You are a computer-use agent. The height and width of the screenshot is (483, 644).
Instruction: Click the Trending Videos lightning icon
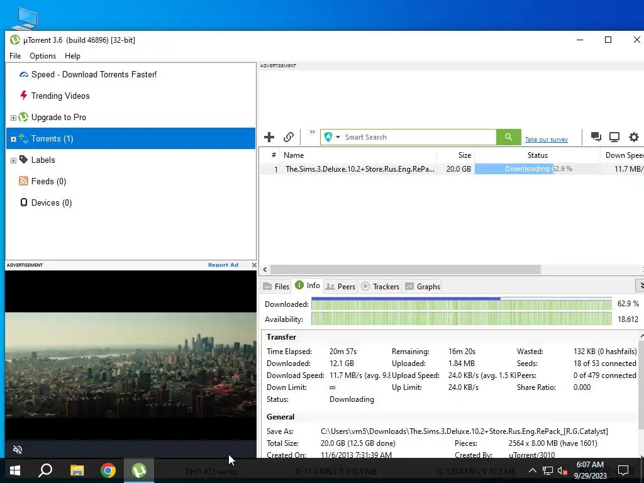(x=23, y=96)
